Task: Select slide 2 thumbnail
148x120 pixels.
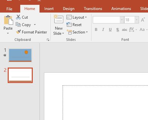Action: click(20, 75)
